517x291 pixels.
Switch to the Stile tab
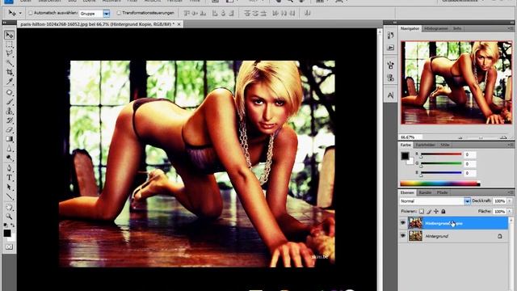pos(445,145)
